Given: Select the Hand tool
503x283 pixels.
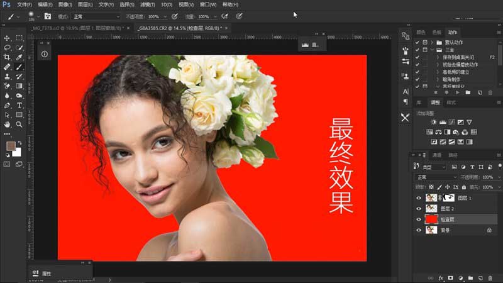Looking at the screenshot, I should click(7, 125).
